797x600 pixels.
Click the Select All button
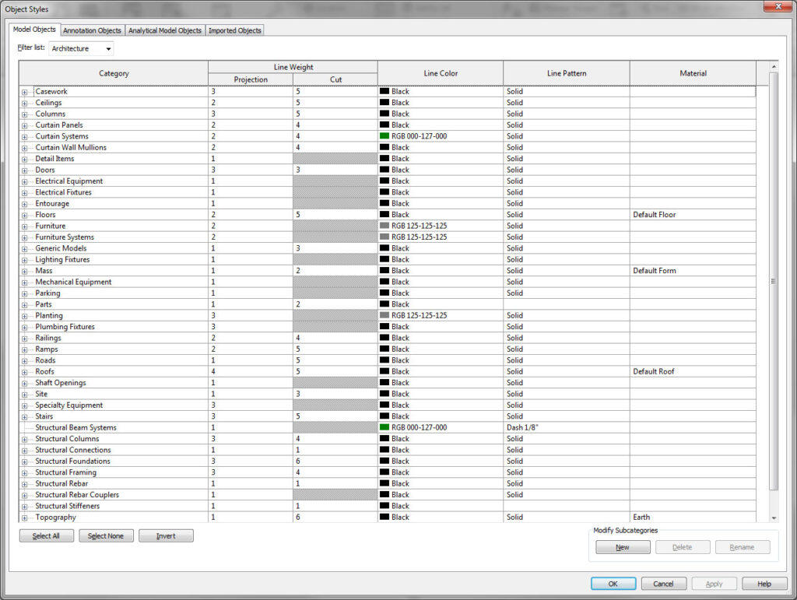tap(46, 536)
